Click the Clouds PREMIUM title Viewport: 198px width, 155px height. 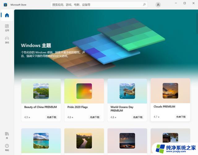(164, 107)
